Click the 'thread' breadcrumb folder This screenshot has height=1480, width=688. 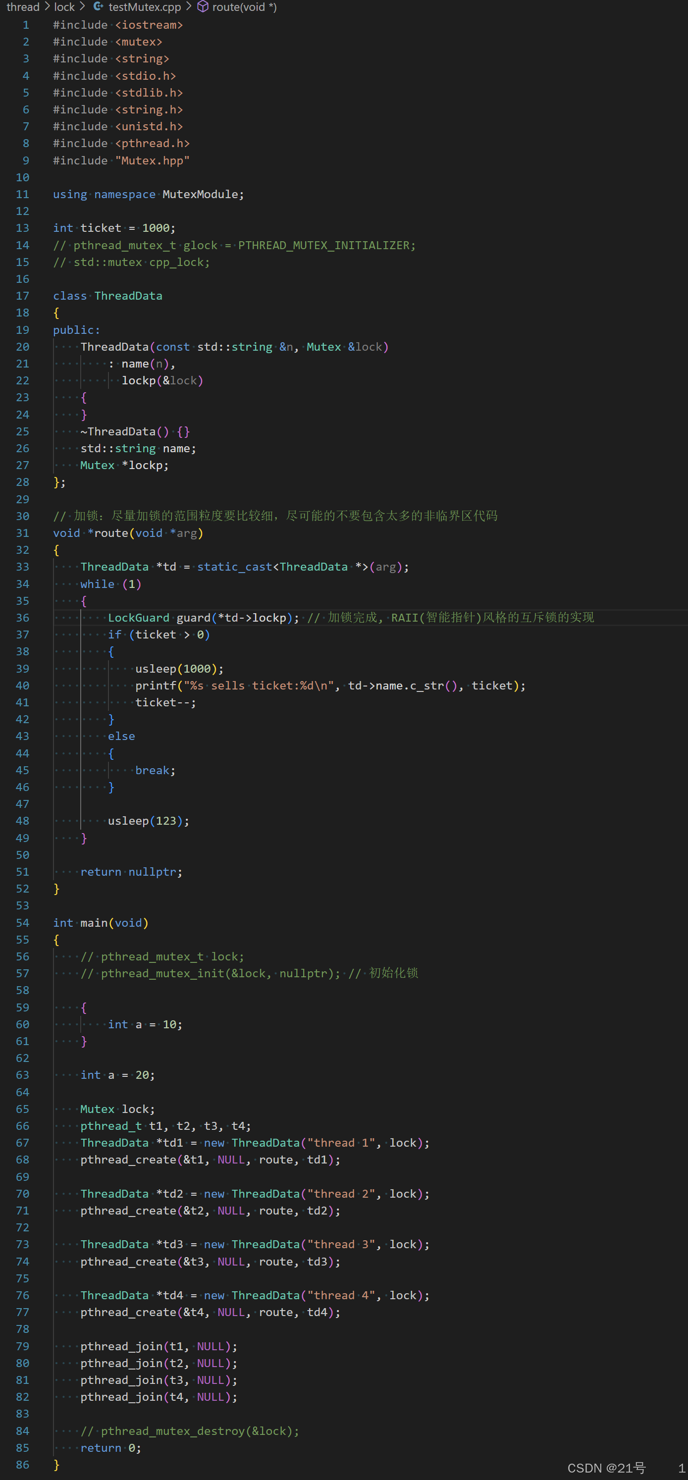pos(23,7)
